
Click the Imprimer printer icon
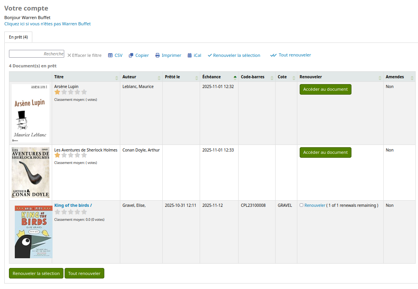pos(158,55)
